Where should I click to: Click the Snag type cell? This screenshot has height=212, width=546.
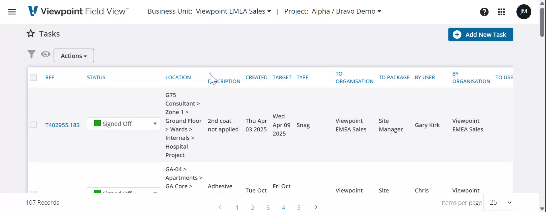[303, 125]
